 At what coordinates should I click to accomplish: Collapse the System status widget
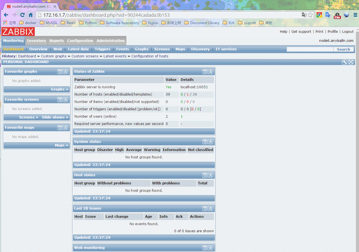[211, 142]
